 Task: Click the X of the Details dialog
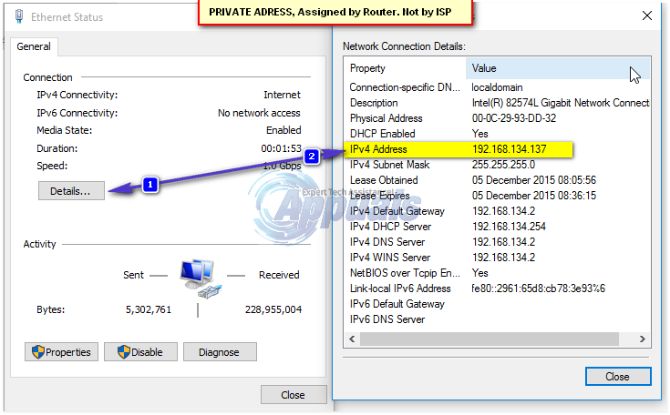click(x=647, y=15)
